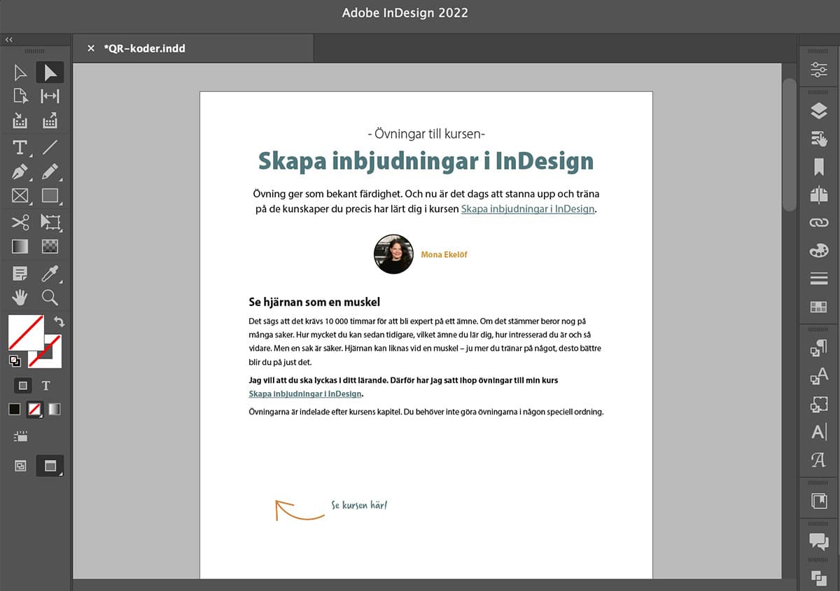Open the Bookmarks panel
The image size is (840, 591).
(x=818, y=167)
